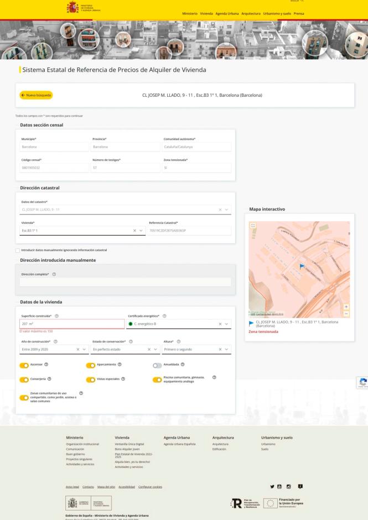
Task: Open the Agenda Urbana Española footer link
Action: (x=179, y=444)
